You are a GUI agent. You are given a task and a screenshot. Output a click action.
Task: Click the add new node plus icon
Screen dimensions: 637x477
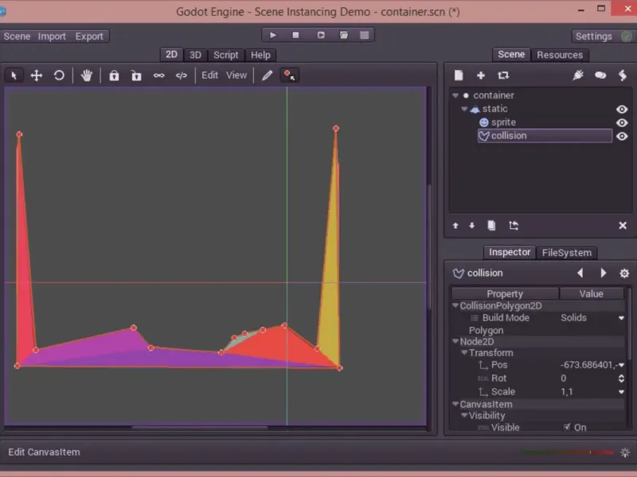tap(481, 76)
